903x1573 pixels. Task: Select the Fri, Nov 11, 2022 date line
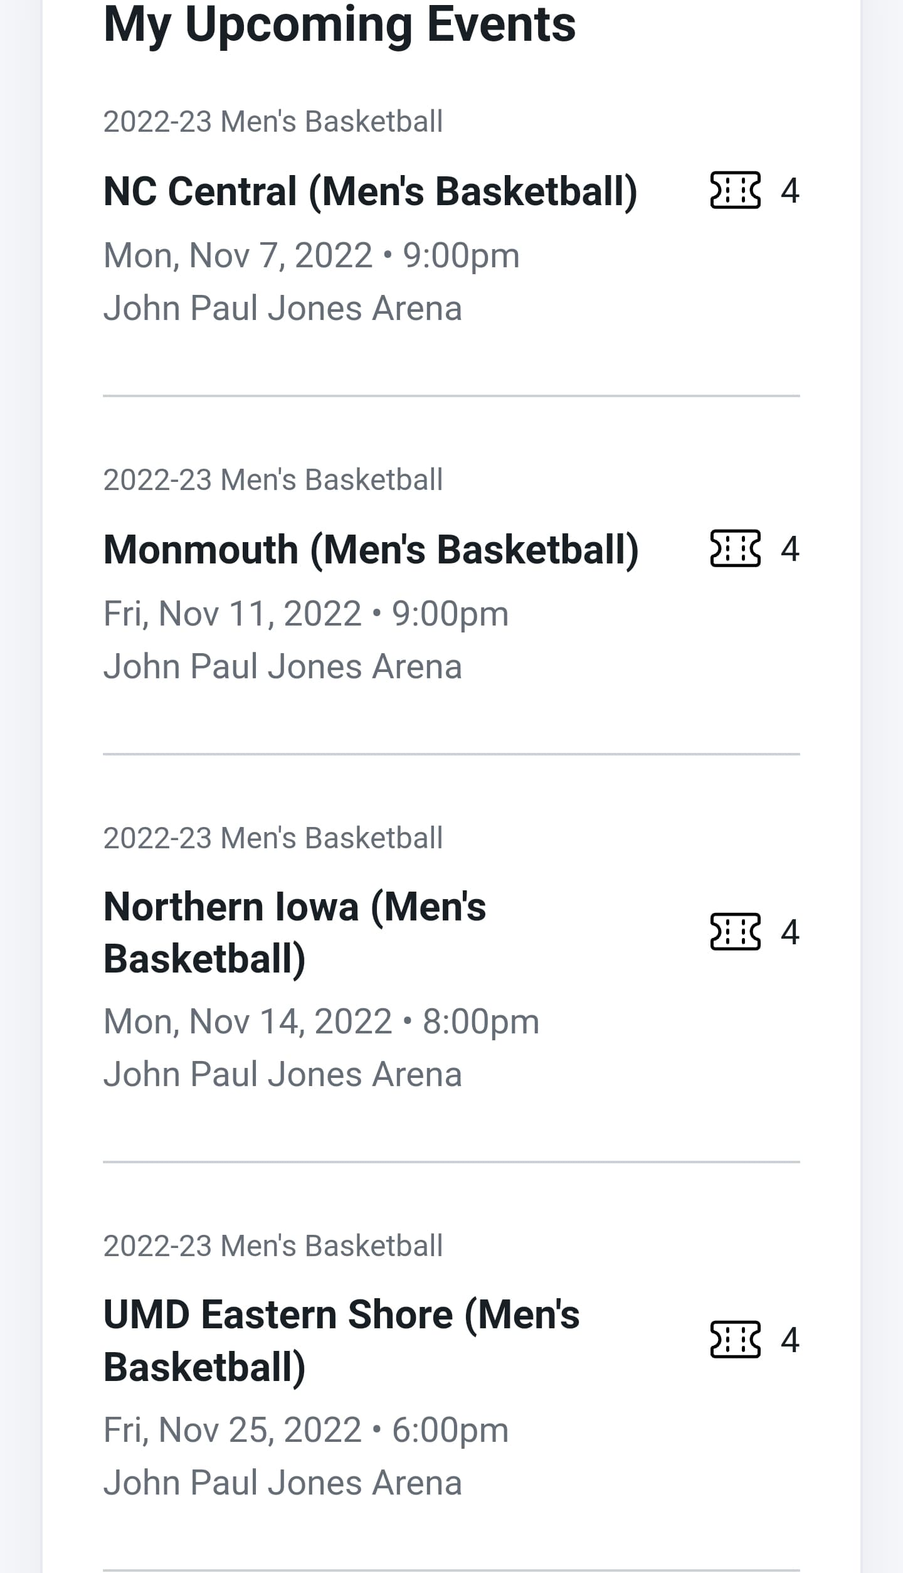(x=305, y=614)
